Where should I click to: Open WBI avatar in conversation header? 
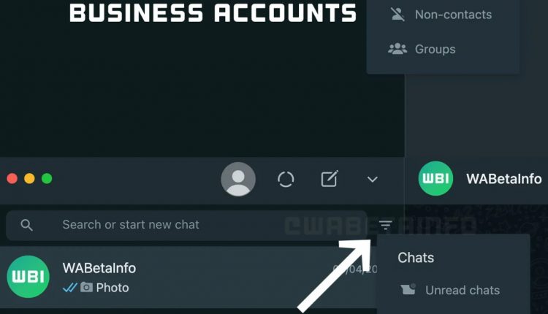coord(435,178)
